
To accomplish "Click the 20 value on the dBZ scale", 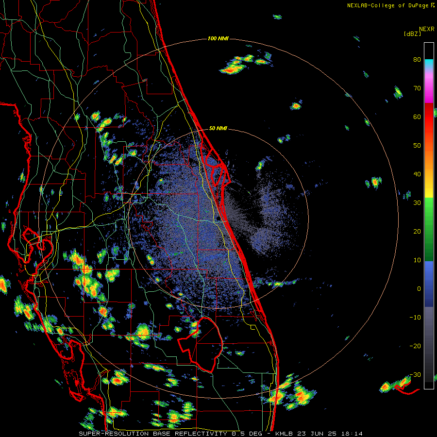I will click(417, 232).
